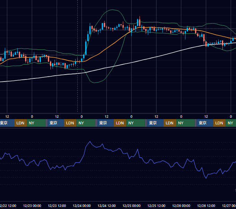236x209 pixels.
Task: Select the NY session block following 12/22 LDN
Action: (x=36, y=123)
